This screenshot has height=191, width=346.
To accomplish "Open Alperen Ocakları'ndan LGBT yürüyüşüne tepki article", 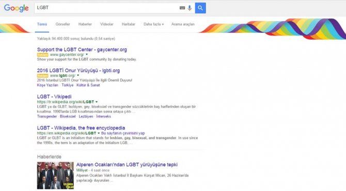I will click(x=127, y=165).
